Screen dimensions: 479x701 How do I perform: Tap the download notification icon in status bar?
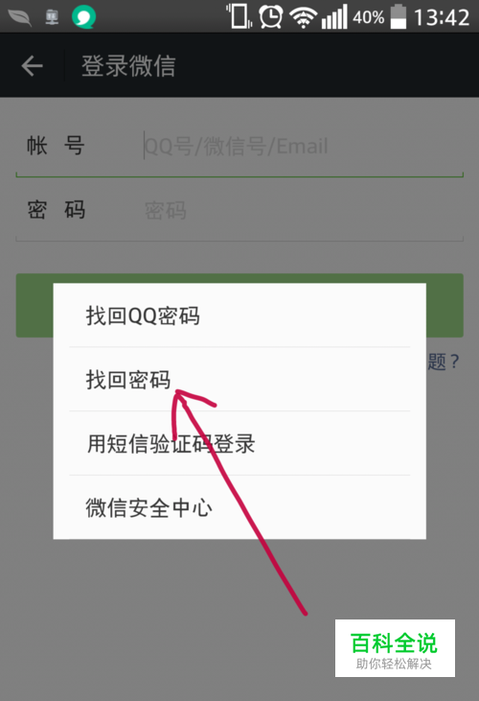click(x=53, y=17)
